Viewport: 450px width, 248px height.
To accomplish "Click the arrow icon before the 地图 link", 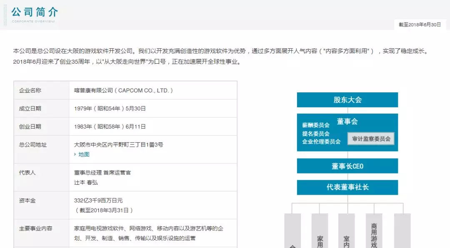I will click(x=74, y=154).
